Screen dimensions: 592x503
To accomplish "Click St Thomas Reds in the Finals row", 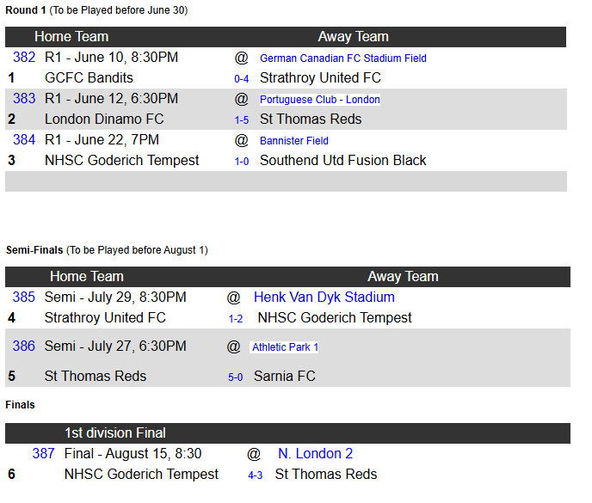I will coord(325,475).
